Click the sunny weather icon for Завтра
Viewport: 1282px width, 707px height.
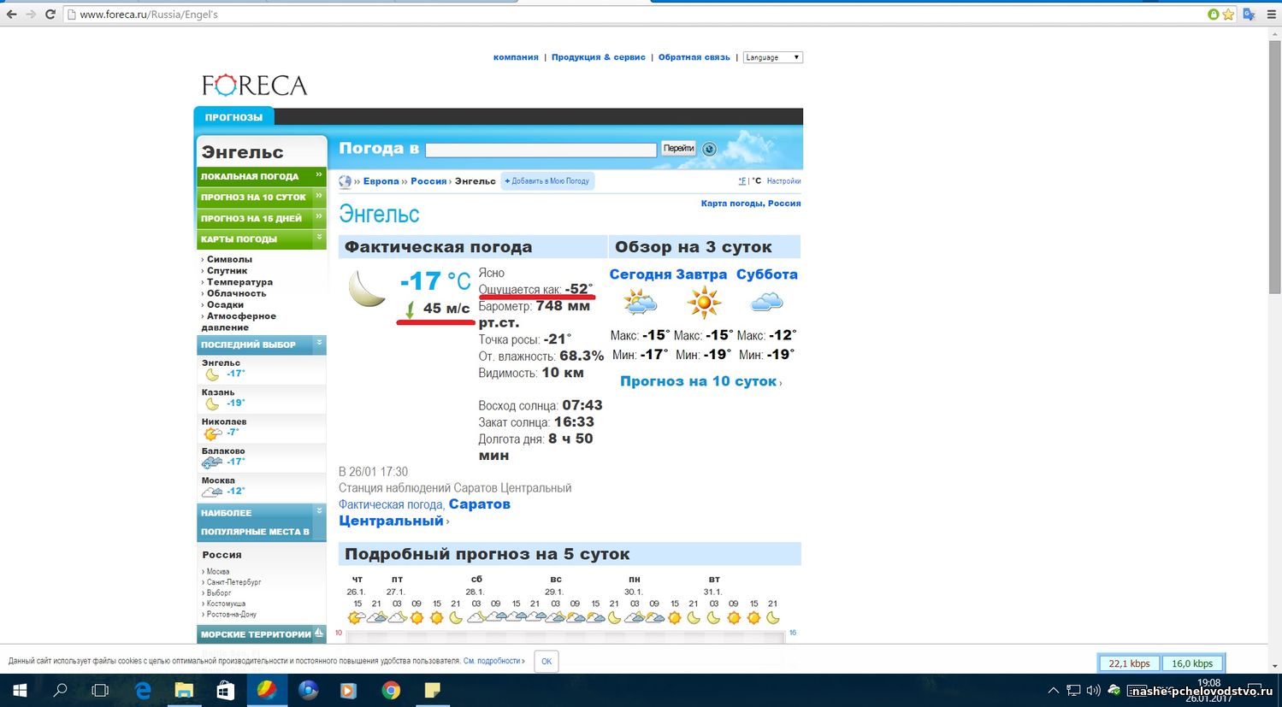[703, 303]
